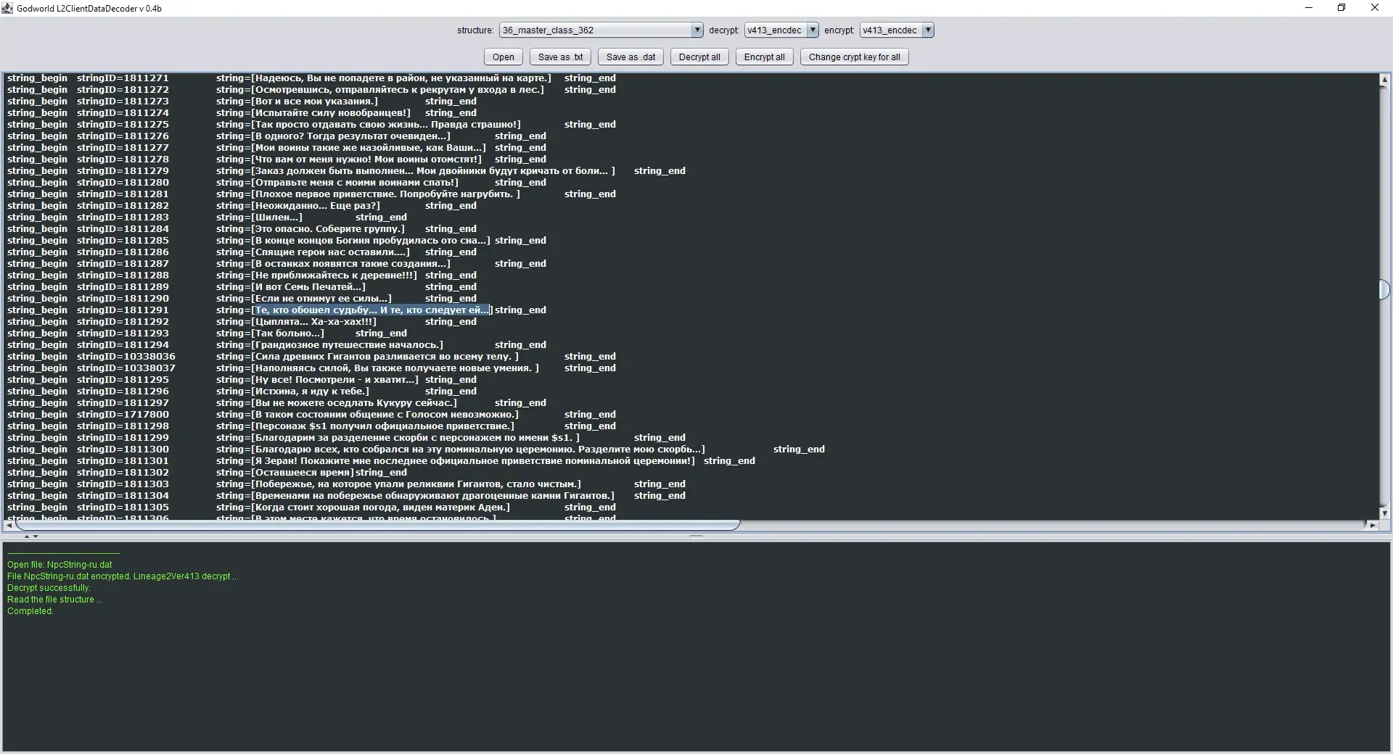Click the vertical scrollbar down arrow
This screenshot has width=1393, height=754.
1384,513
